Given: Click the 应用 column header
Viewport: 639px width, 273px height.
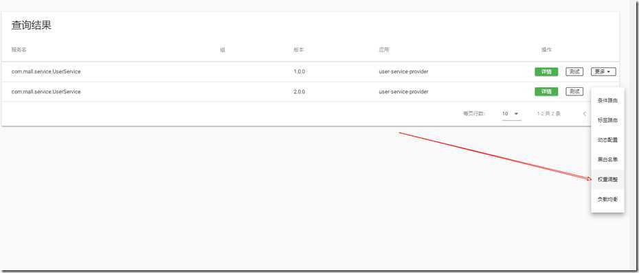Looking at the screenshot, I should tap(384, 50).
